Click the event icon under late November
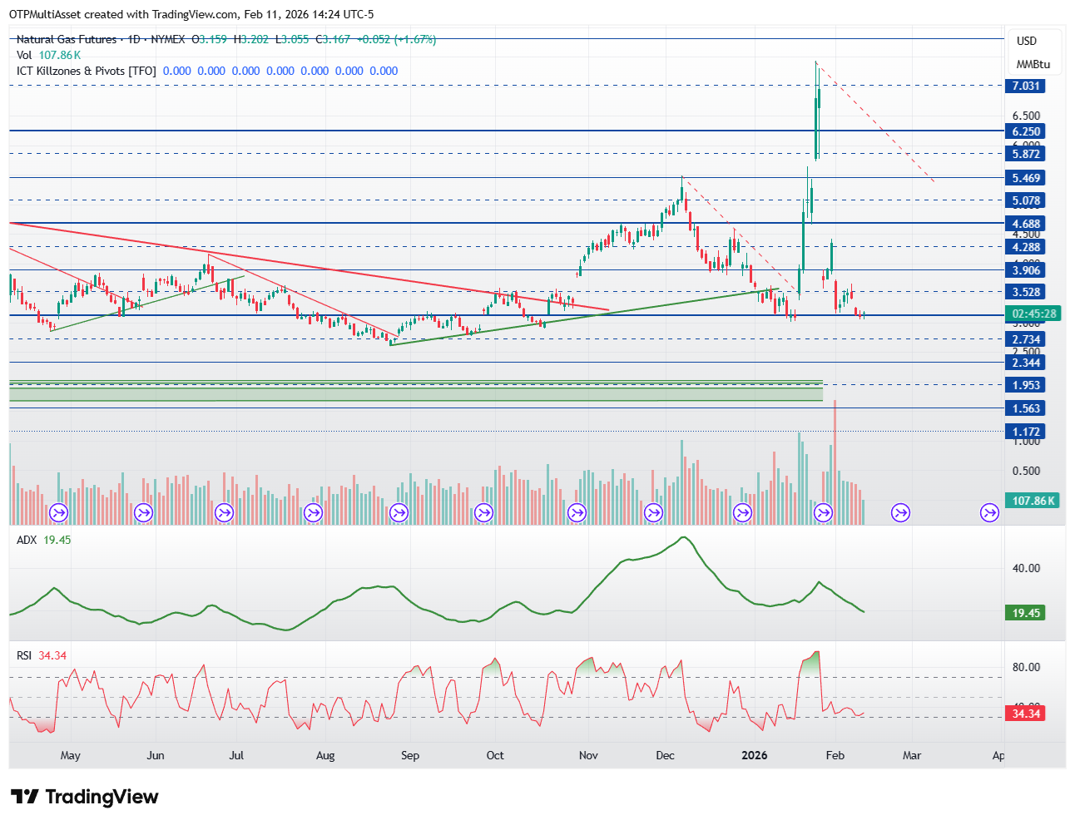Image resolution: width=1075 pixels, height=825 pixels. pyautogui.click(x=655, y=513)
